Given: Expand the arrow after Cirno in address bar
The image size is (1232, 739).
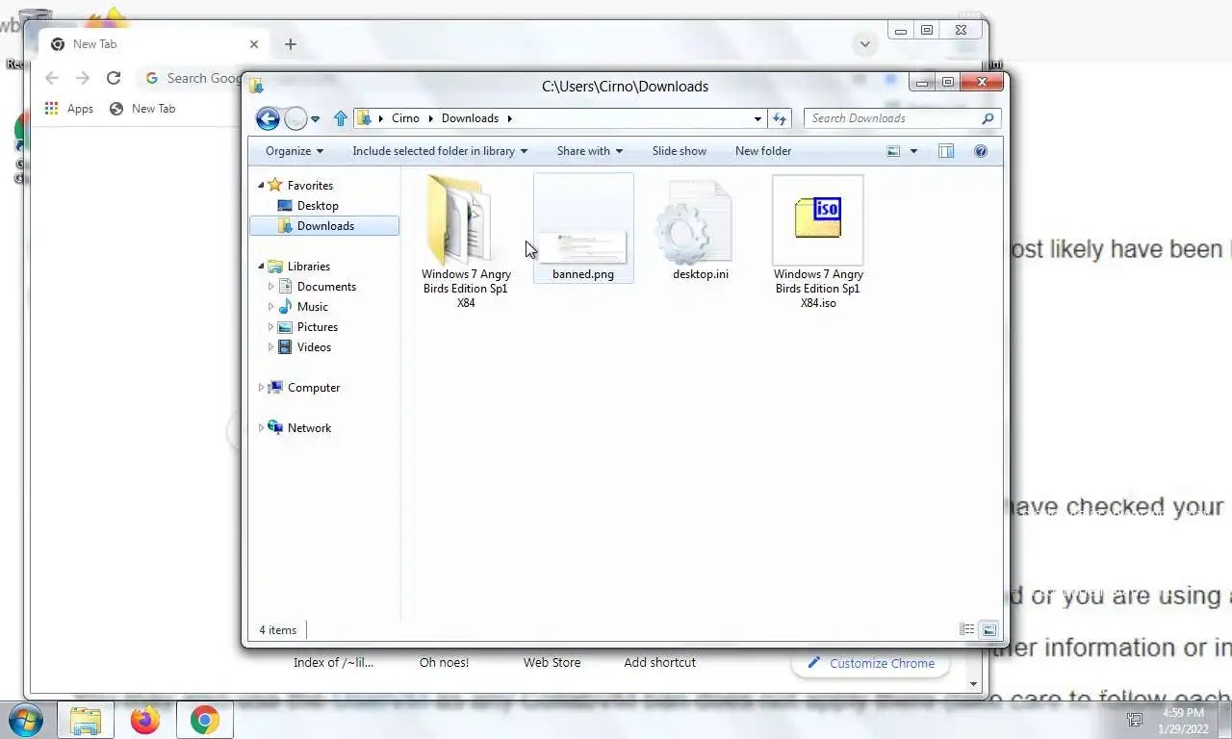Looking at the screenshot, I should pyautogui.click(x=430, y=118).
